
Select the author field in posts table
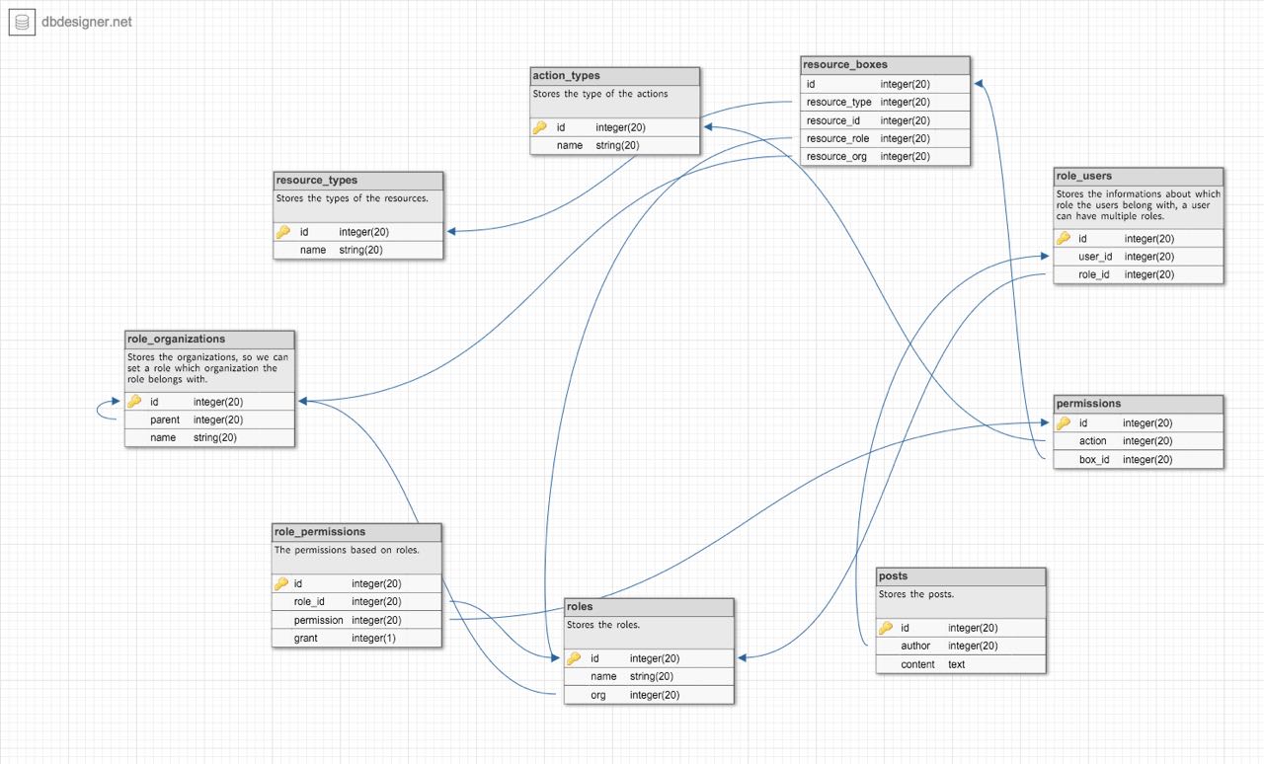coord(961,646)
